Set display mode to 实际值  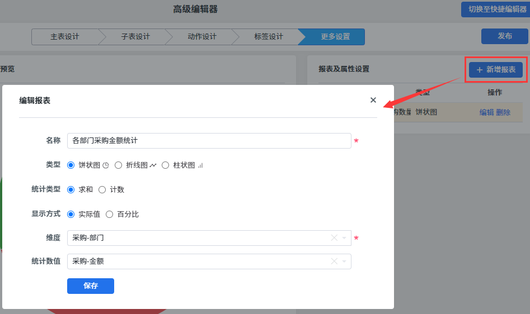(71, 214)
